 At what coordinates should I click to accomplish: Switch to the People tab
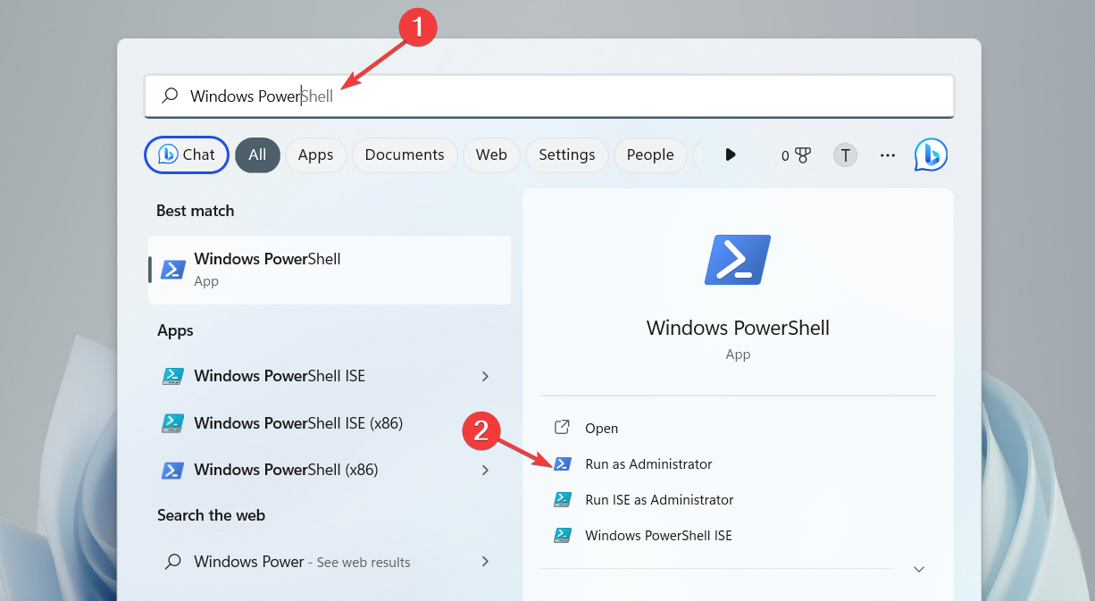tap(650, 154)
